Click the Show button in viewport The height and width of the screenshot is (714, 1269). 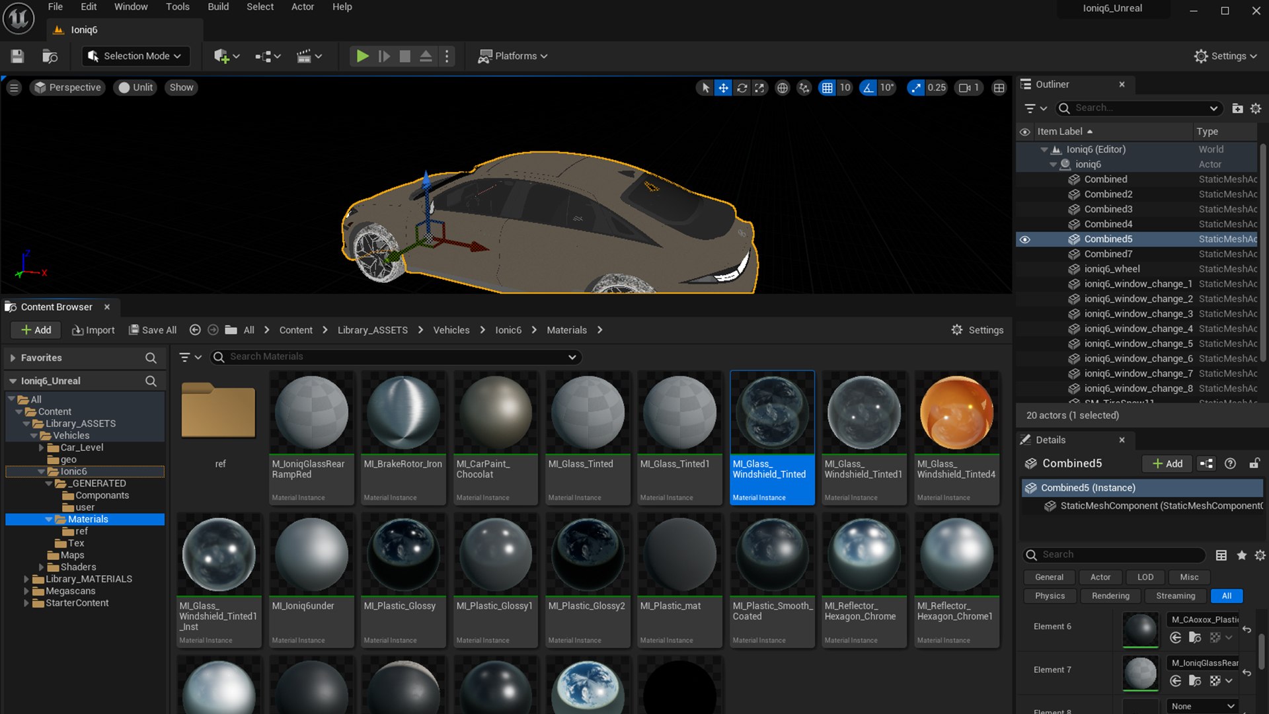(181, 87)
